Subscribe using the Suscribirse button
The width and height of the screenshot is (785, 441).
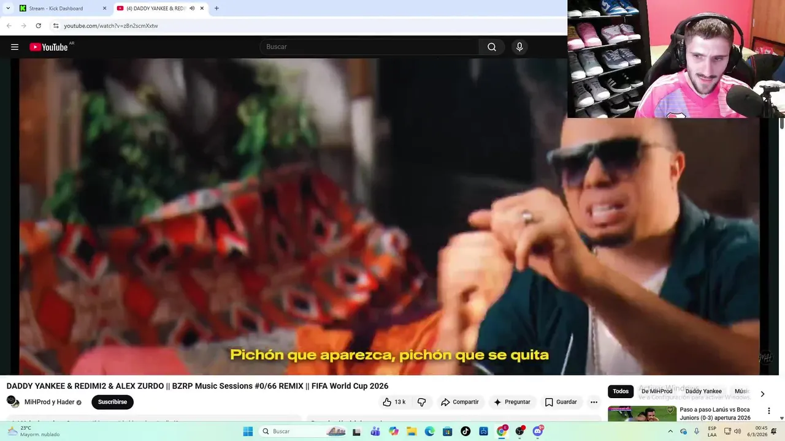coord(112,402)
